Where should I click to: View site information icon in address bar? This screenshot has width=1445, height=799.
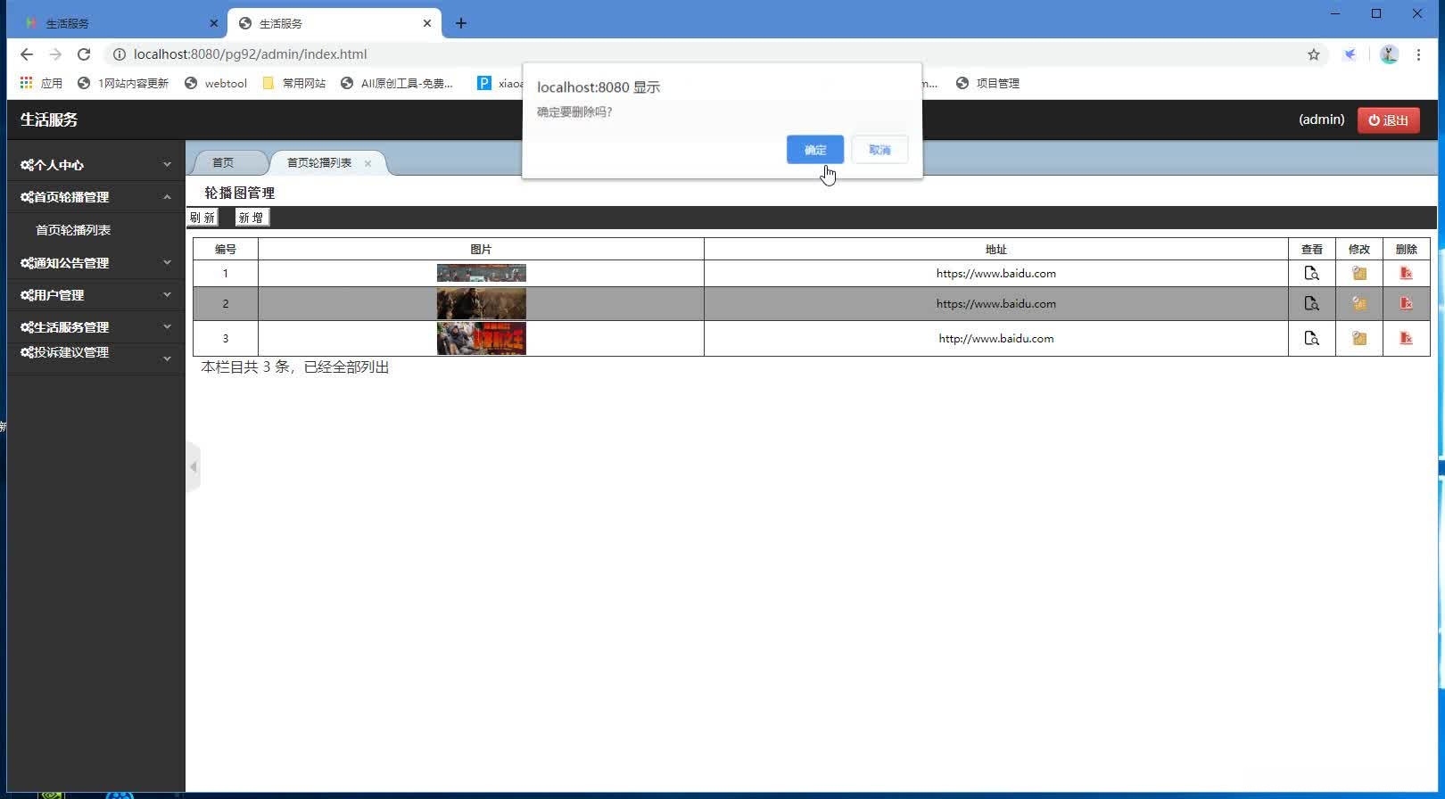[x=120, y=54]
